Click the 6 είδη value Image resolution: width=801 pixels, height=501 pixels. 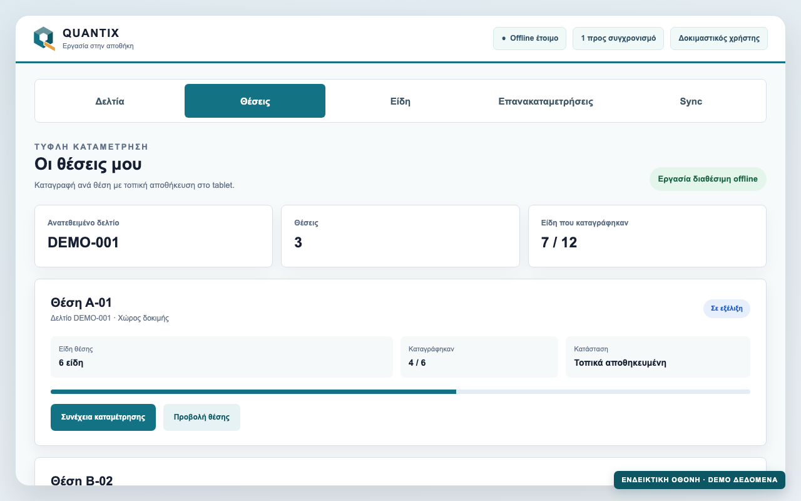71,363
